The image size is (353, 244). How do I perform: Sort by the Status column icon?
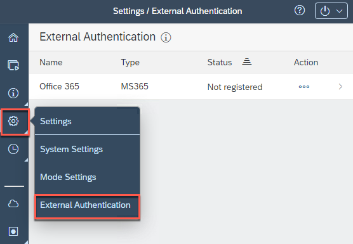pos(247,61)
